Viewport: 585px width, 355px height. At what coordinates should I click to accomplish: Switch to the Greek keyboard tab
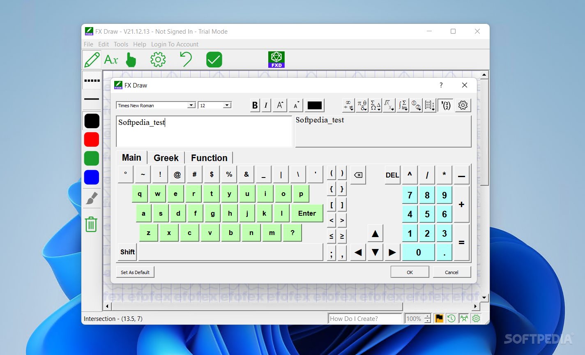(166, 158)
